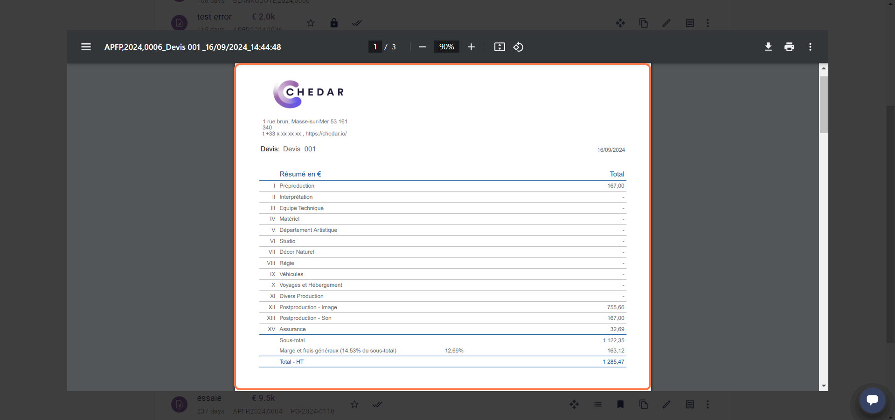Edit the page number field
The height and width of the screenshot is (420, 895).
click(x=375, y=47)
